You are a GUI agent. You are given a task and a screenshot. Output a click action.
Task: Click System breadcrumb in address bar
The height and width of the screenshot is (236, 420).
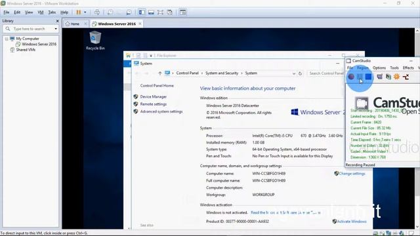pyautogui.click(x=251, y=73)
